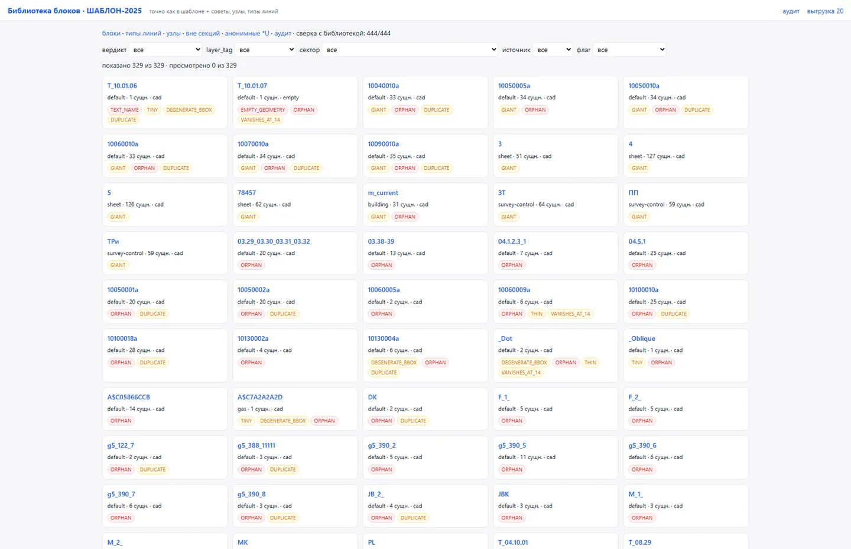Open the анонимные *U navigation link
This screenshot has height=549, width=851.
[247, 33]
